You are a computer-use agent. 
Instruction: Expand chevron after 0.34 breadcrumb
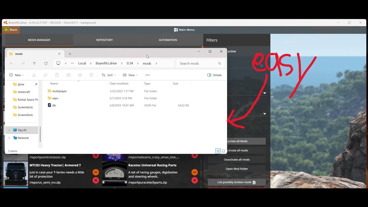click(138, 63)
